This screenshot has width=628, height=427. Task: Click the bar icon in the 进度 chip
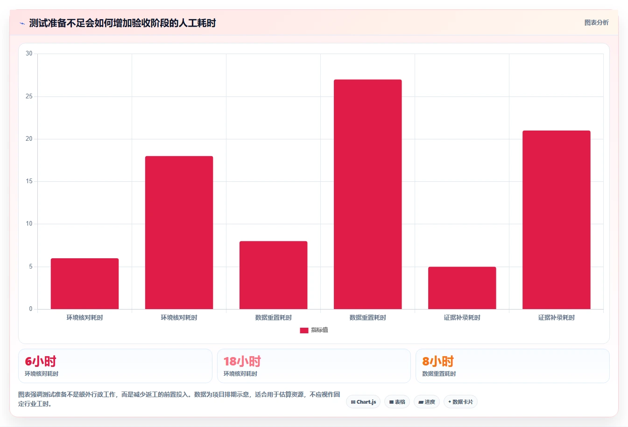point(421,402)
